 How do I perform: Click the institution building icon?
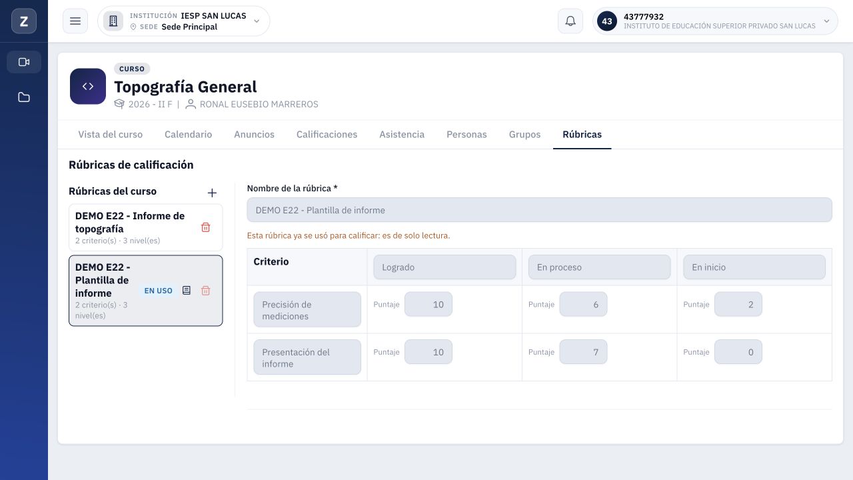(113, 21)
